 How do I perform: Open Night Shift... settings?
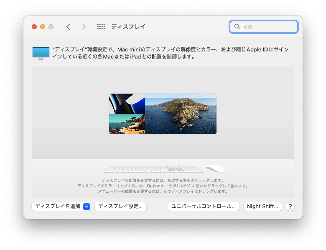[x=262, y=207]
